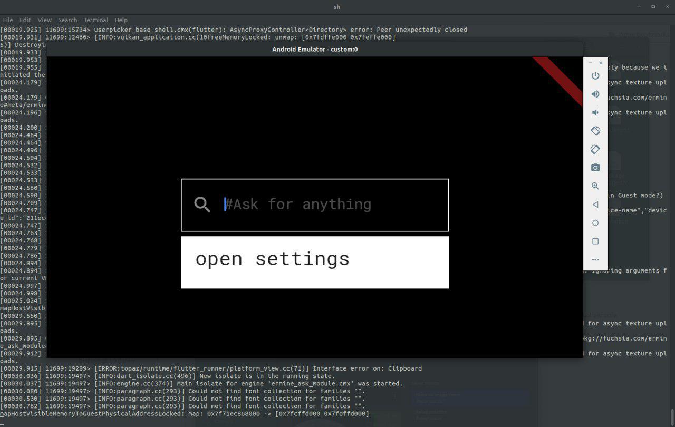Open the Edit menu
Viewport: 675px width, 427px height.
25,20
